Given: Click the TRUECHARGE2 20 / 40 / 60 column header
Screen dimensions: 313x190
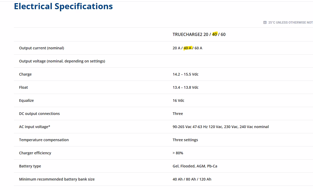Looking at the screenshot, I should (x=199, y=34).
